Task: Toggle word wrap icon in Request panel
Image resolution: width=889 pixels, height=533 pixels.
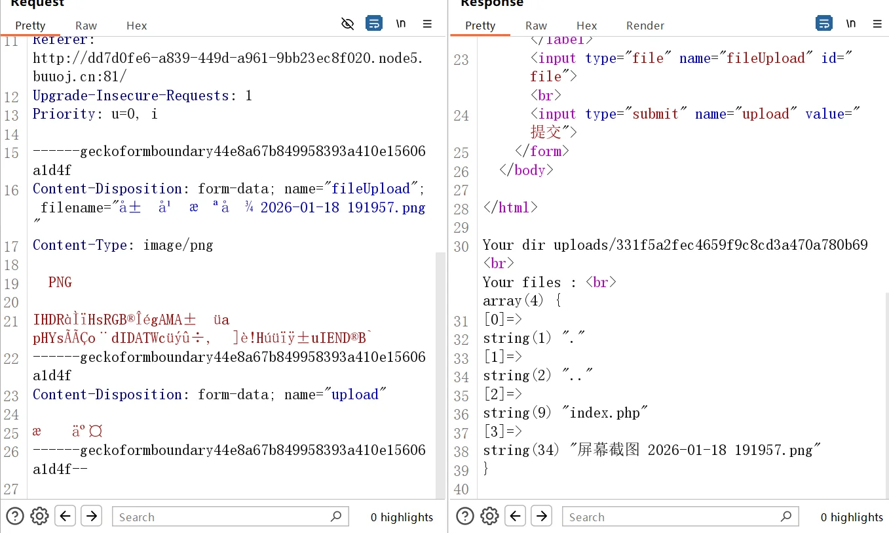Action: pyautogui.click(x=373, y=24)
